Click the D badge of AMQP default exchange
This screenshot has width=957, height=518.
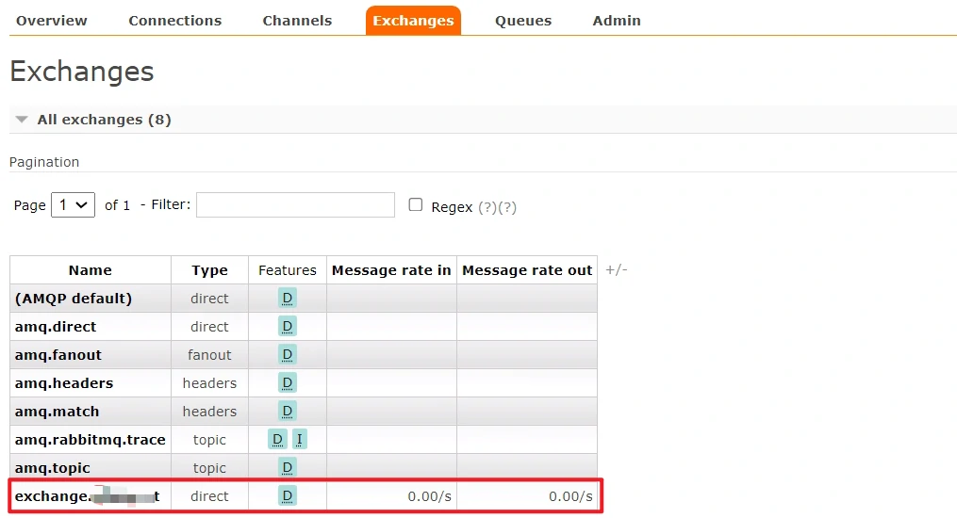[x=288, y=299]
